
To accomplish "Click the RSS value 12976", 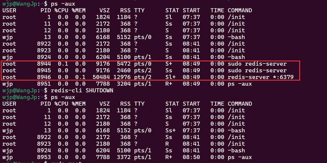I will (122, 77).
